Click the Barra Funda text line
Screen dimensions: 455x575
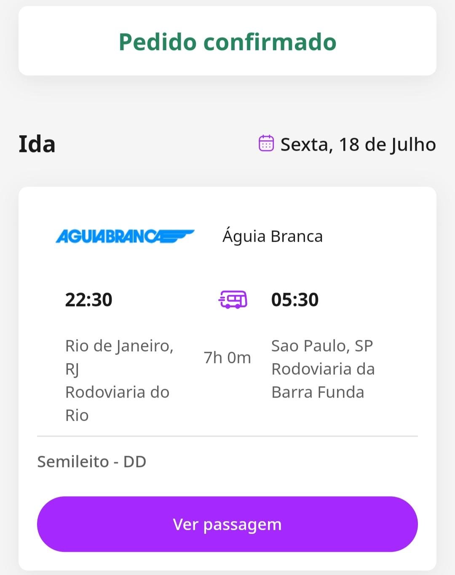click(x=318, y=392)
